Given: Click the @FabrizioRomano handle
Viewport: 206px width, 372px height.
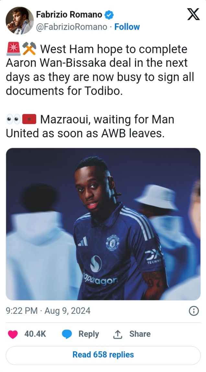Looking at the screenshot, I should [72, 27].
